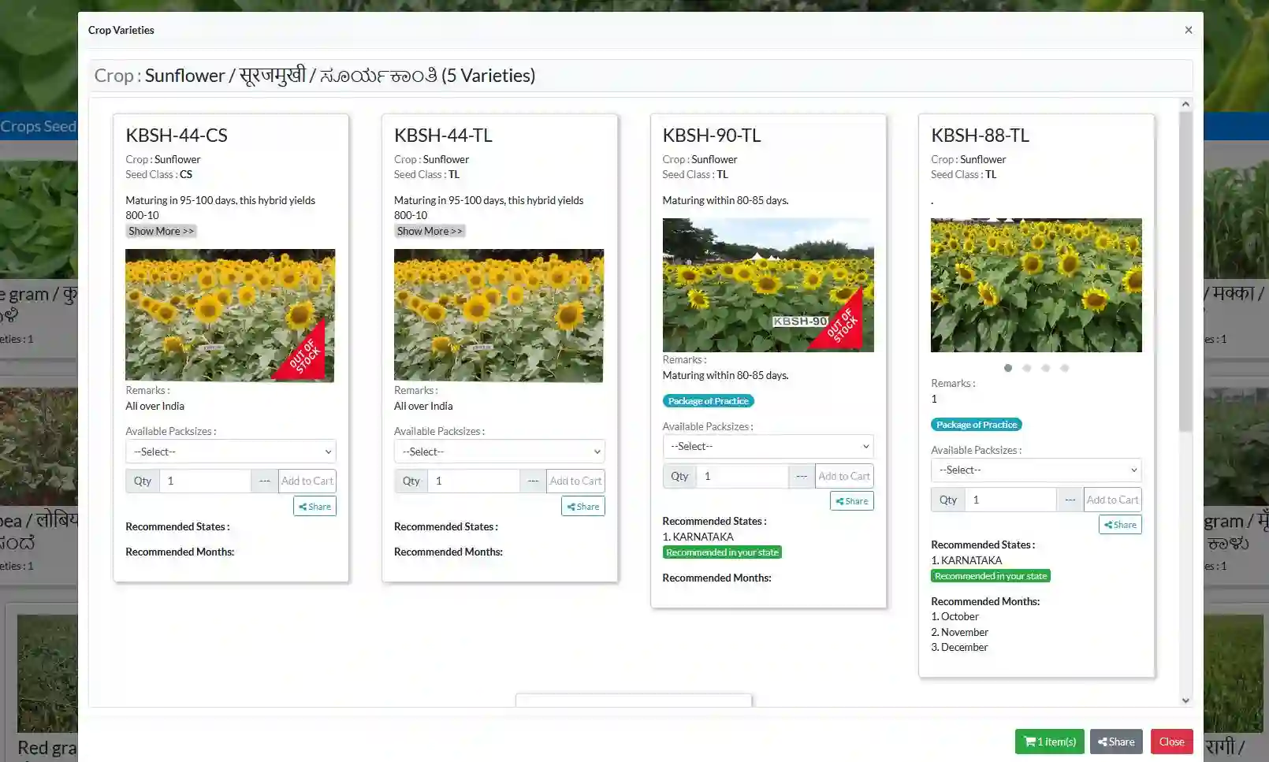1269x762 pixels.
Task: Click the KBSH-90-TL variety title
Action: 712,135
